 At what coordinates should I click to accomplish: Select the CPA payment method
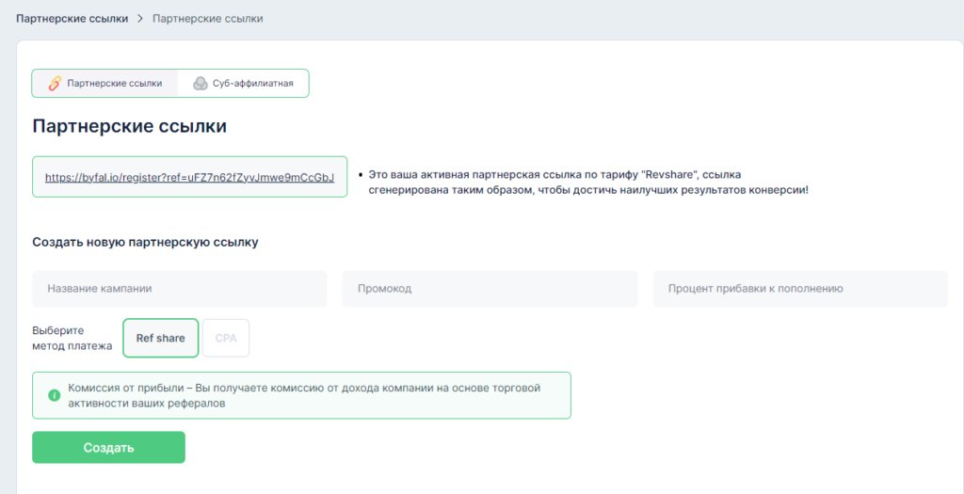pos(226,338)
